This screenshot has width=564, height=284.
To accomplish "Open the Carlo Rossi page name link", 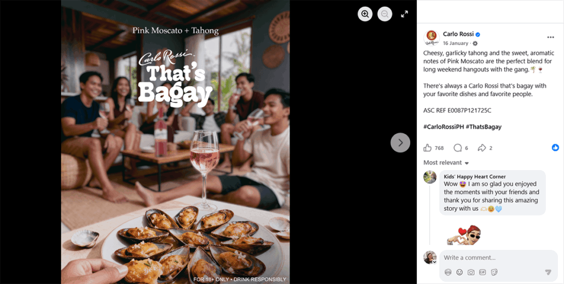I will [458, 34].
